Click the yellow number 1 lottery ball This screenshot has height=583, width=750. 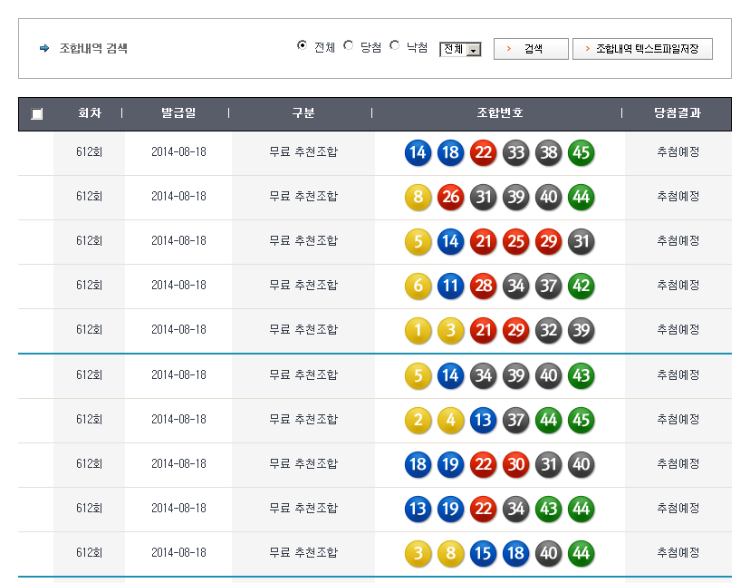click(x=418, y=330)
